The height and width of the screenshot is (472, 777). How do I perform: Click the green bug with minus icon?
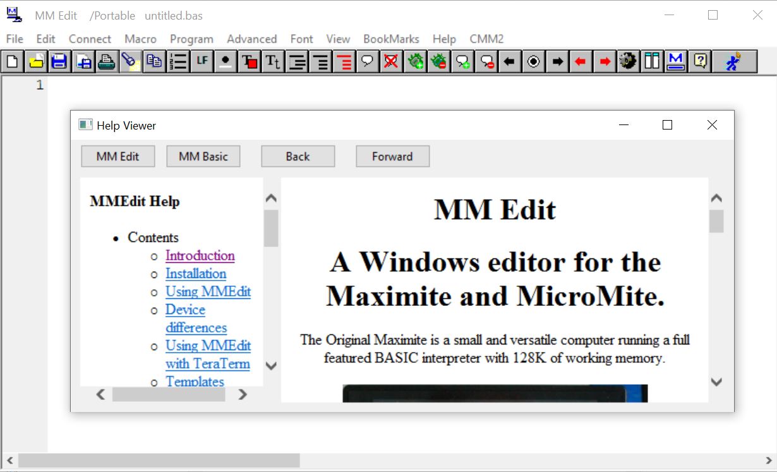tap(438, 61)
